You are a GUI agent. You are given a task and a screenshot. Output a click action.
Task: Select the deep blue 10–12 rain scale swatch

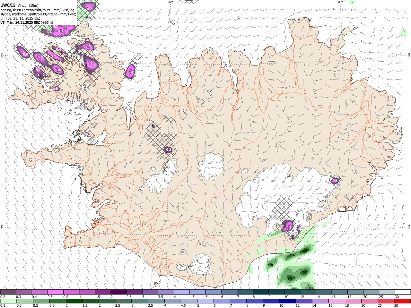tap(287, 301)
